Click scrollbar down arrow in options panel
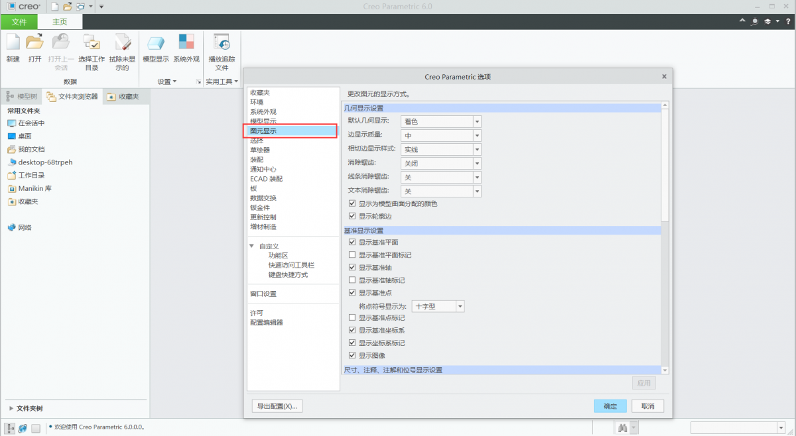The height and width of the screenshot is (436, 796). coord(665,370)
